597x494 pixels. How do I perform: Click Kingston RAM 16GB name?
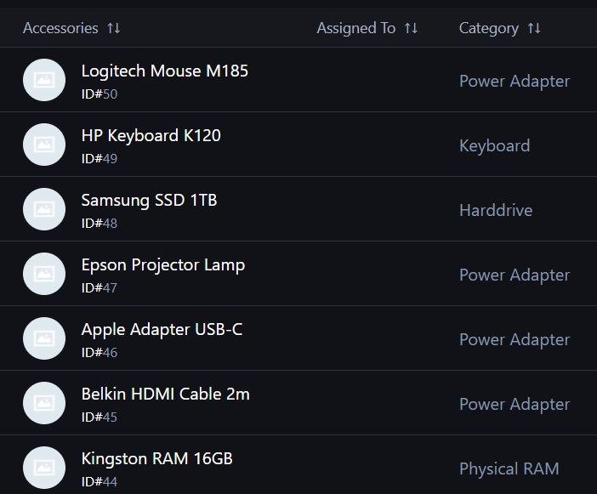[156, 459]
